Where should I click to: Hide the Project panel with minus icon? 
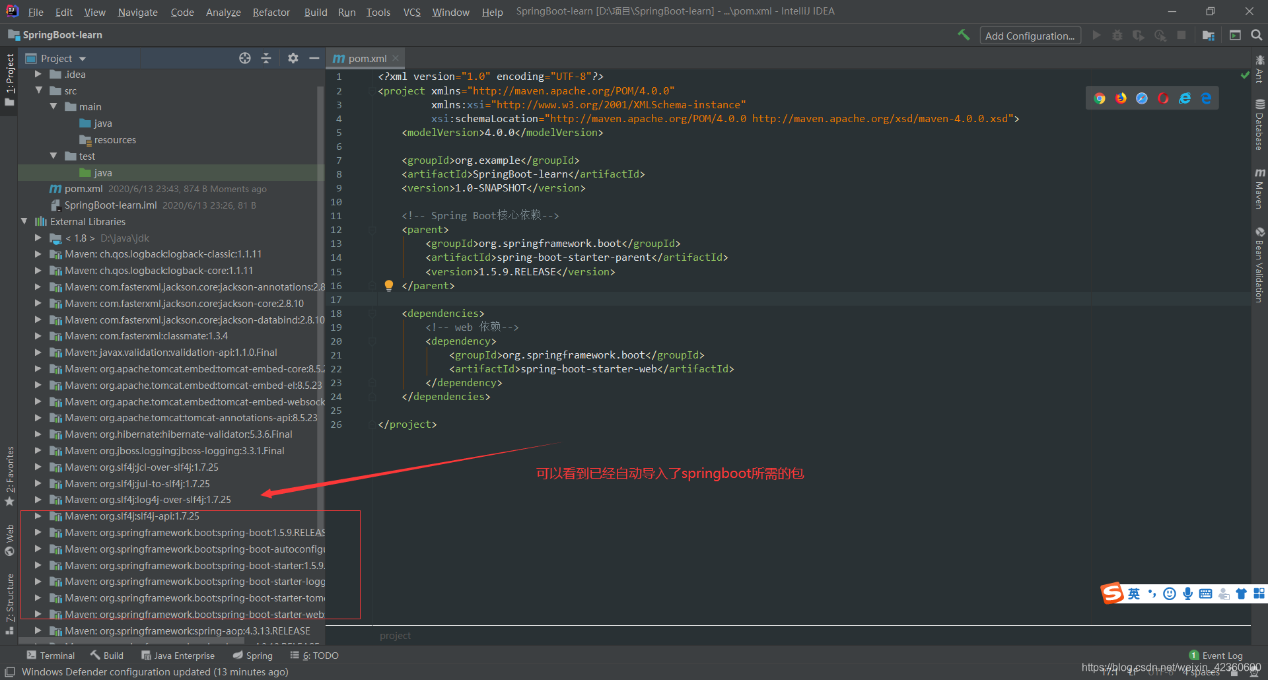[x=314, y=58]
